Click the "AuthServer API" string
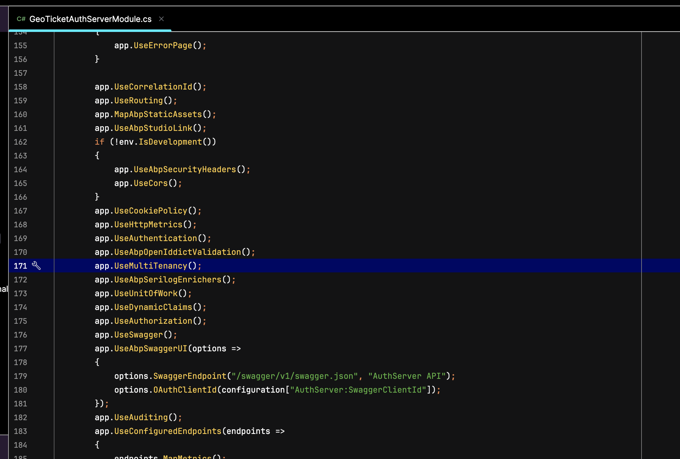The image size is (680, 459). click(407, 376)
